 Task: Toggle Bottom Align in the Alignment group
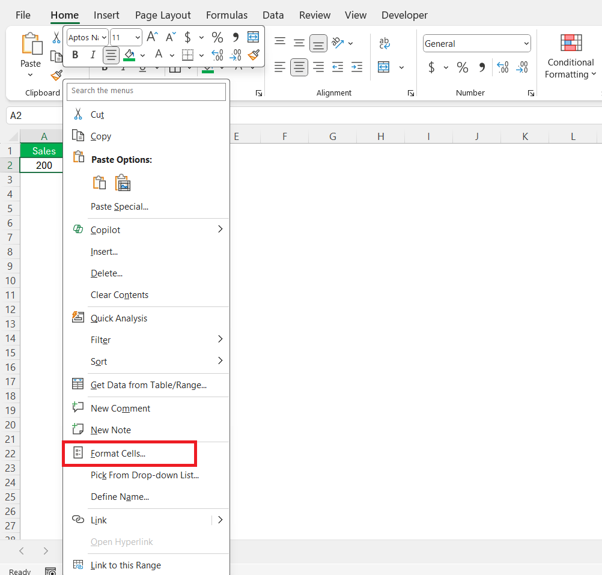pyautogui.click(x=318, y=43)
